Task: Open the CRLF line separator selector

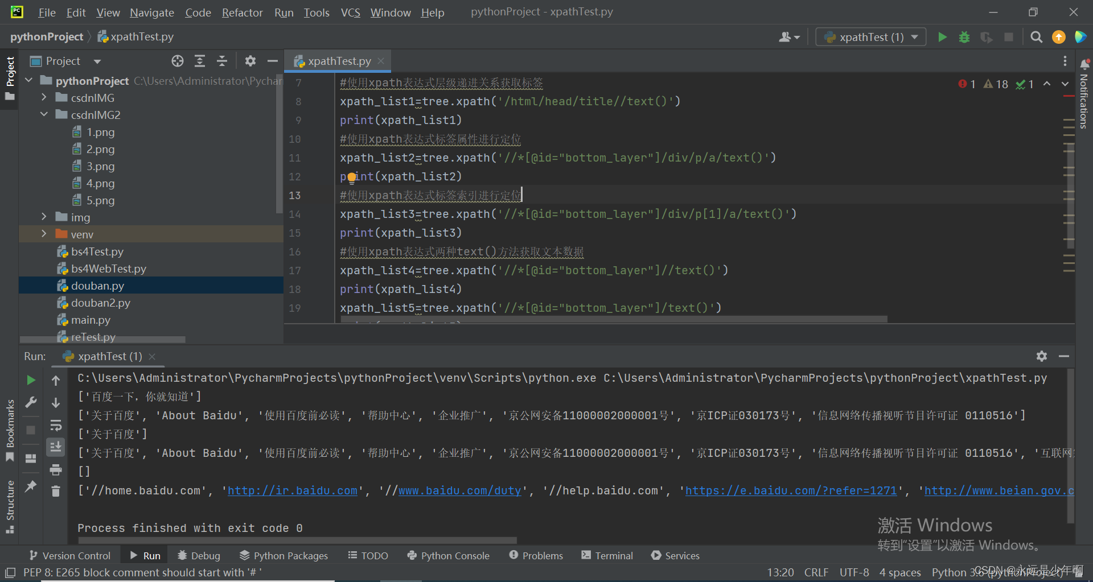Action: [x=816, y=572]
